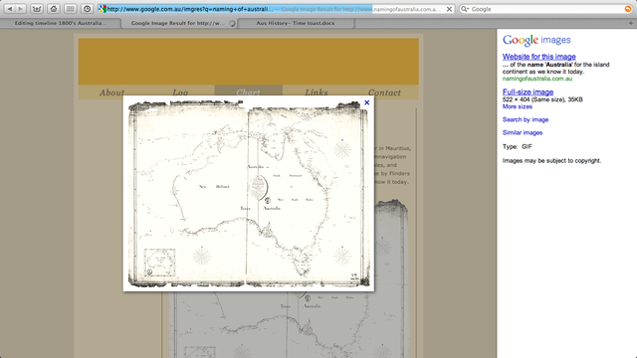Open the Home page icon
637x358 pixels.
(x=53, y=9)
